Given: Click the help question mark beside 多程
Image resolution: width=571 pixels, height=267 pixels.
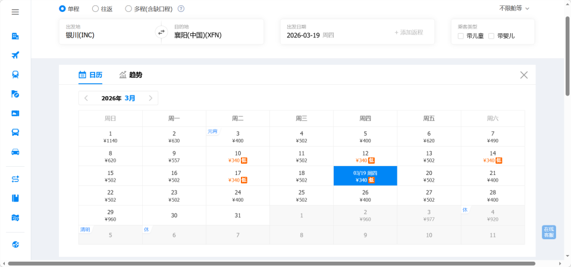Looking at the screenshot, I should click(181, 9).
